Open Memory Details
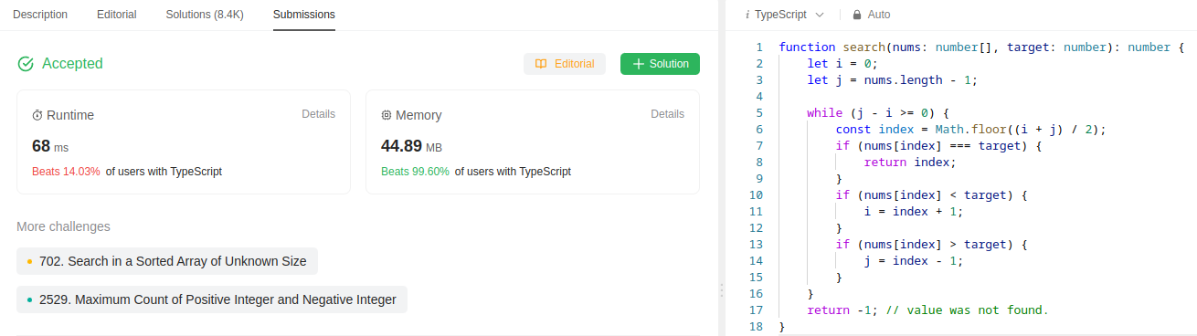 (668, 114)
